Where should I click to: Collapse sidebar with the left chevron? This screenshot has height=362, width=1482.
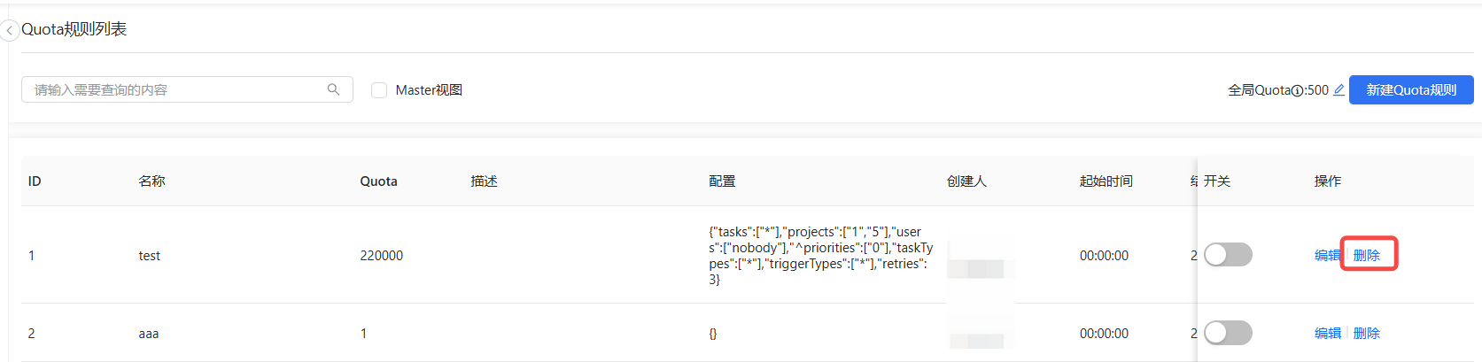10,31
